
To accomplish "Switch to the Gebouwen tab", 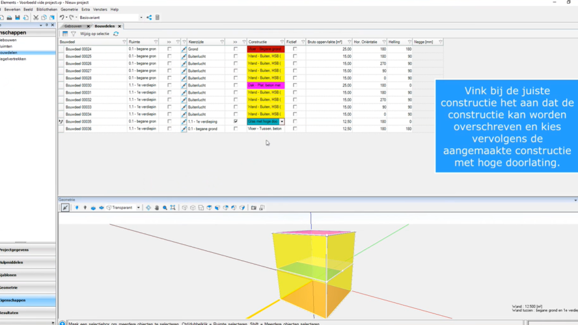I will [73, 26].
